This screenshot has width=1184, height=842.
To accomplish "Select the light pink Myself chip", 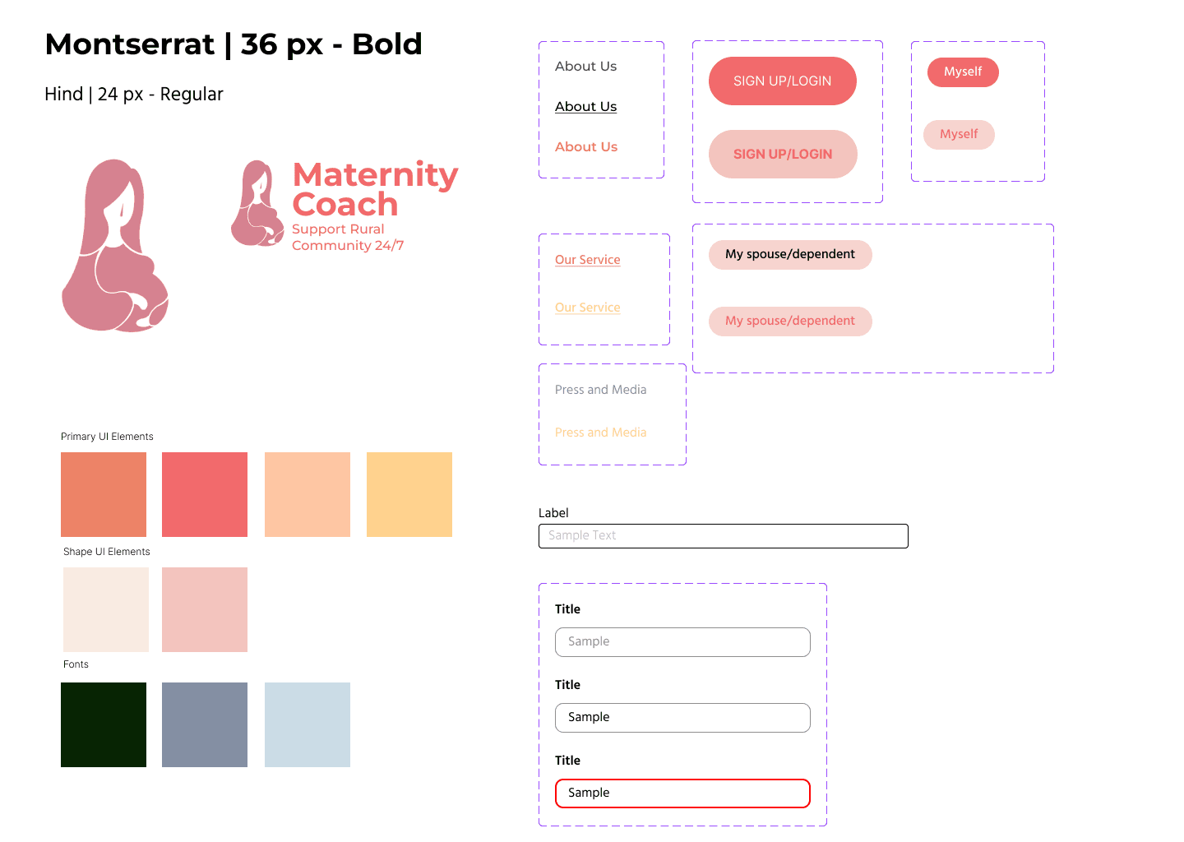I will point(959,134).
